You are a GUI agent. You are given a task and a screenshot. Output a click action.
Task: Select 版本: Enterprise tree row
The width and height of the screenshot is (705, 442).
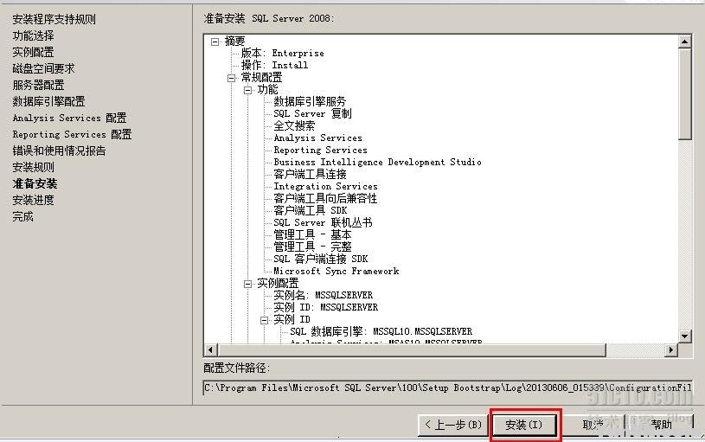[x=282, y=53]
